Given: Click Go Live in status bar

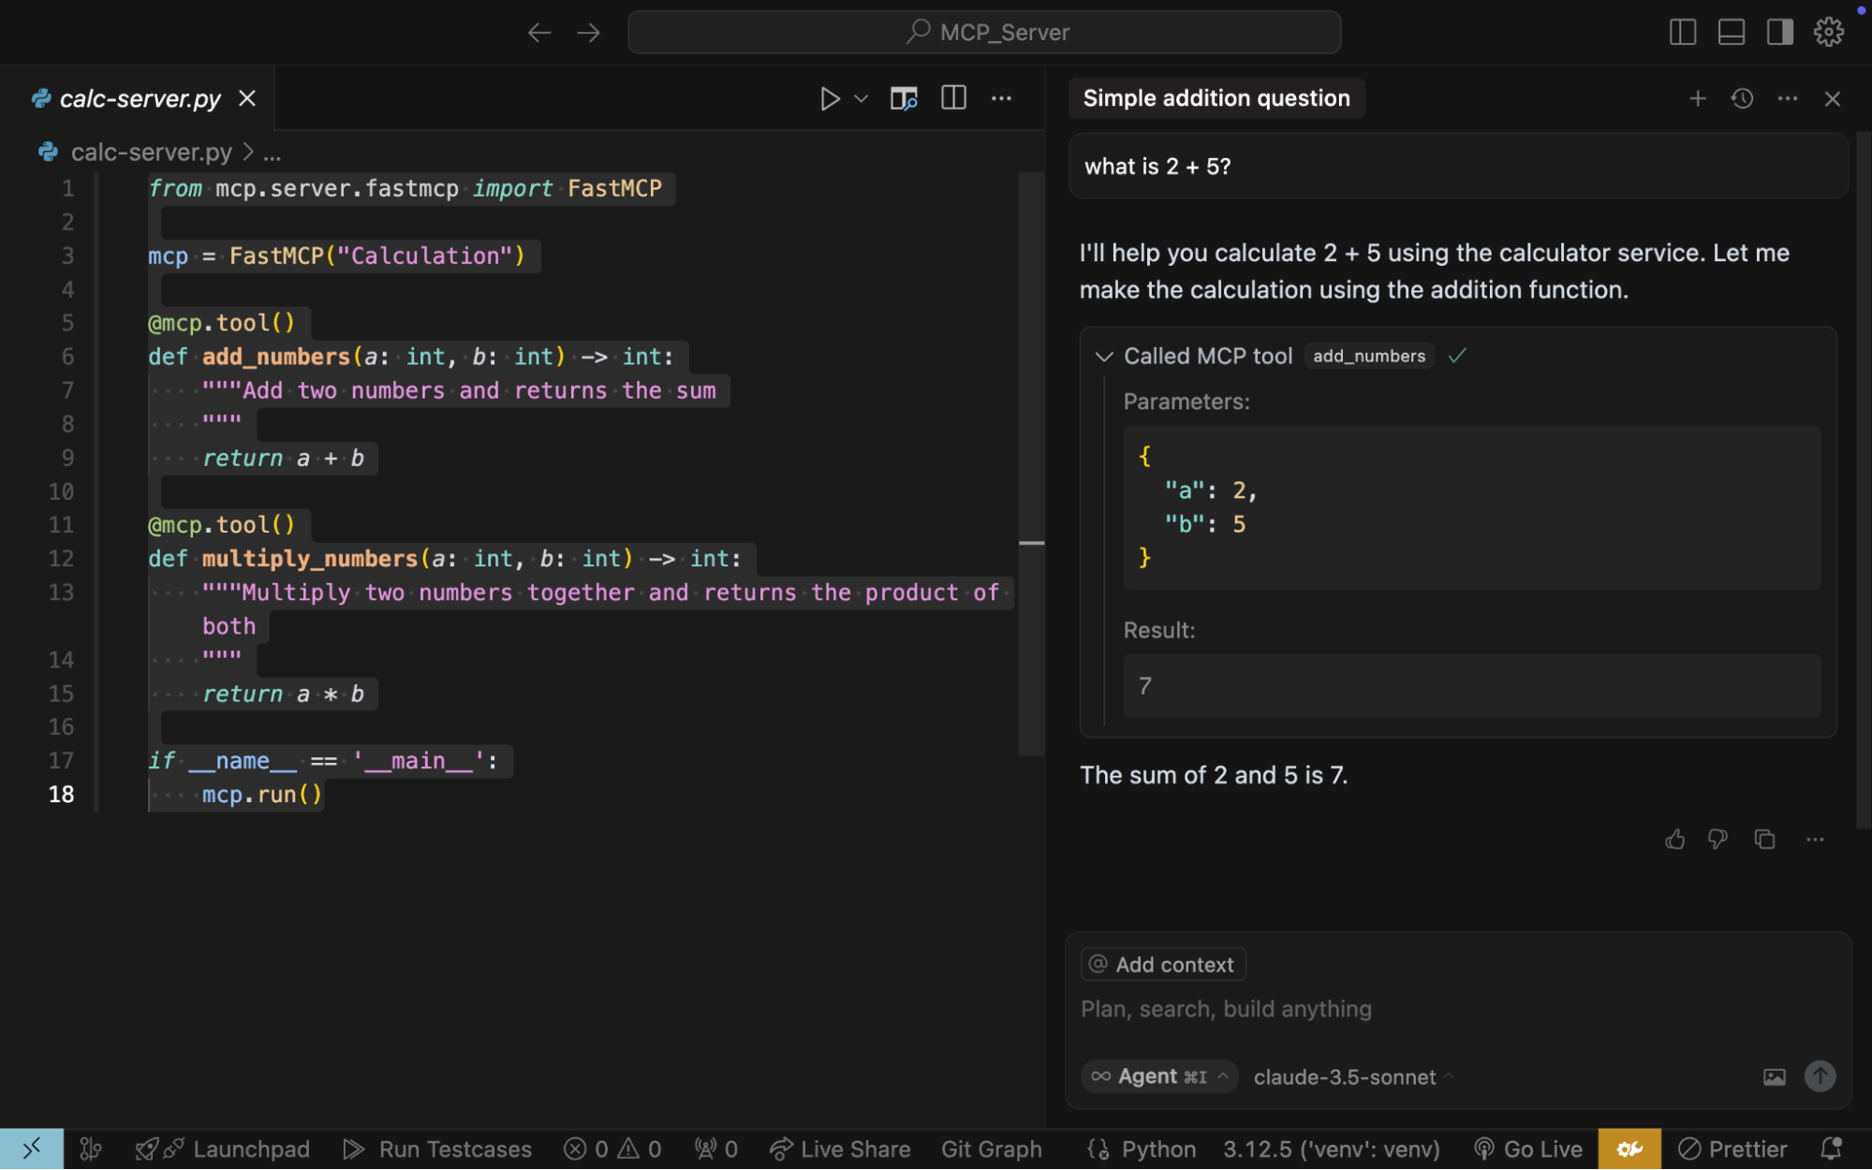Looking at the screenshot, I should pos(1528,1148).
